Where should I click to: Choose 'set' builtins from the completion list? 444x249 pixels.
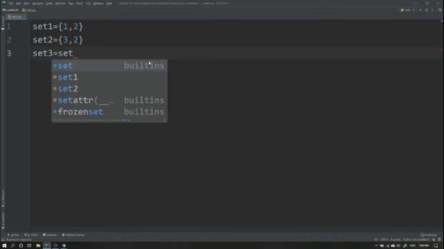(110, 66)
